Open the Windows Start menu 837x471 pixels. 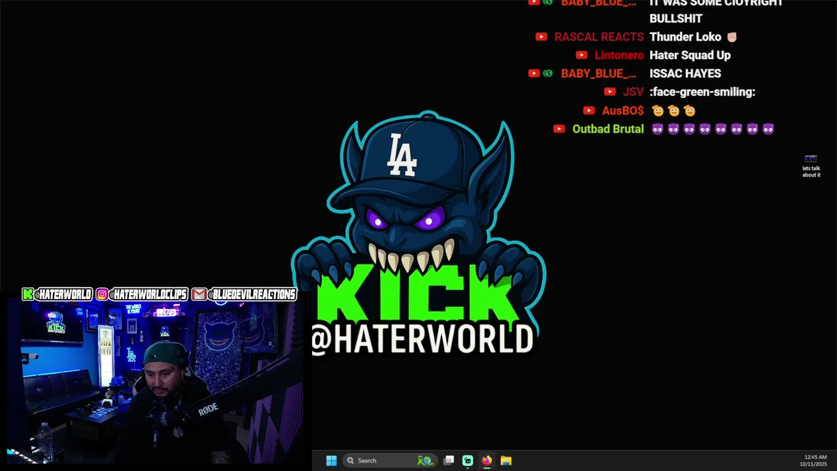tap(332, 461)
